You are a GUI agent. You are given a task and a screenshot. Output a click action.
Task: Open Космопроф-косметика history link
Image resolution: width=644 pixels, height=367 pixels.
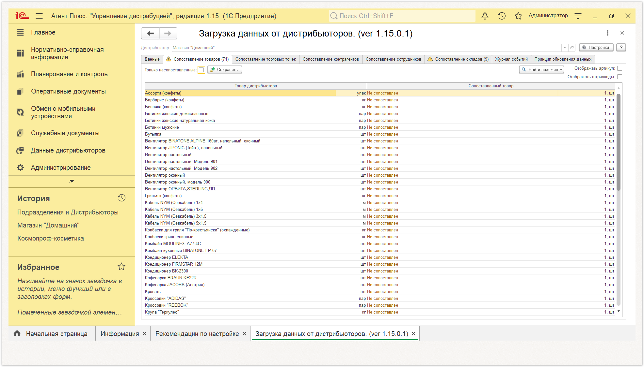point(51,238)
